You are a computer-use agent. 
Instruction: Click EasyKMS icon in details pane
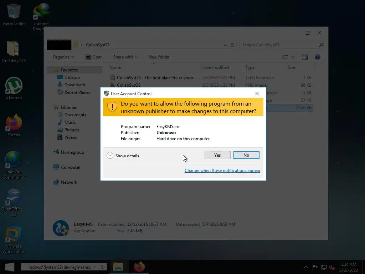61,228
